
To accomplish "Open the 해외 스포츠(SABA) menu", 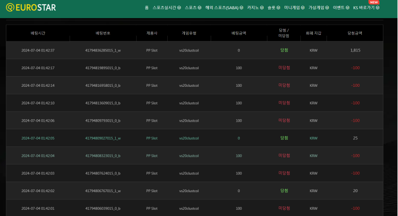I will tap(222, 8).
